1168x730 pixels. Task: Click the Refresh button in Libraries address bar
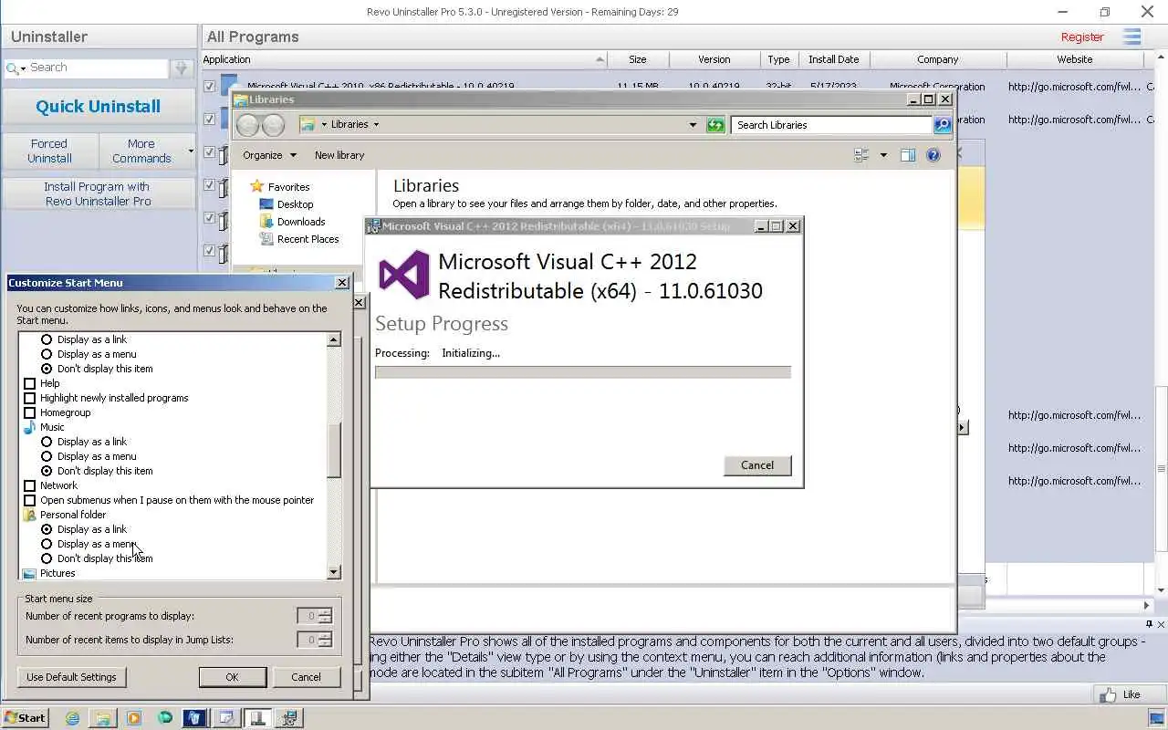coord(715,125)
